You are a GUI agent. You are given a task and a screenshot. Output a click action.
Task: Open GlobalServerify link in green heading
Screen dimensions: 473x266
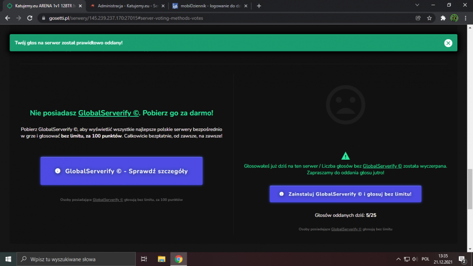(108, 113)
